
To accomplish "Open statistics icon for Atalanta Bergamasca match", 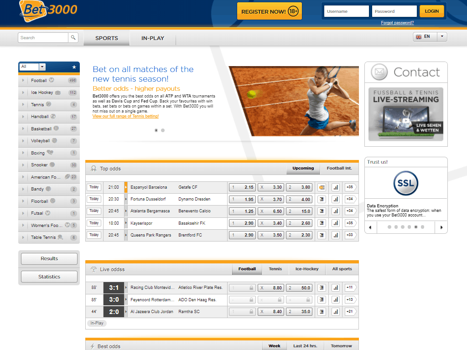I will pyautogui.click(x=336, y=211).
